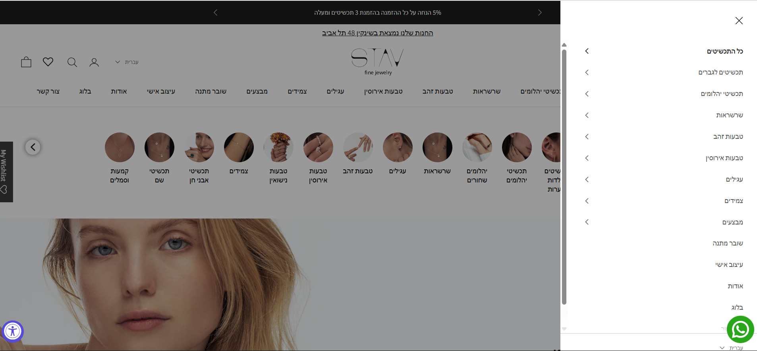Click the heart wishlist icon in header
Image resolution: width=757 pixels, height=351 pixels.
[48, 62]
